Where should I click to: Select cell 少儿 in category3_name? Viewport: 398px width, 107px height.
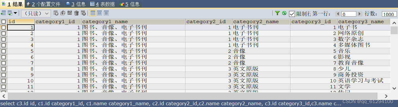click(x=363, y=69)
